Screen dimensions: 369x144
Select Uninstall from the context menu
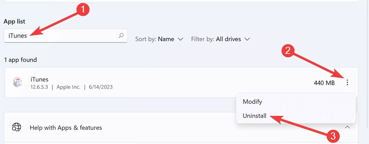click(255, 116)
